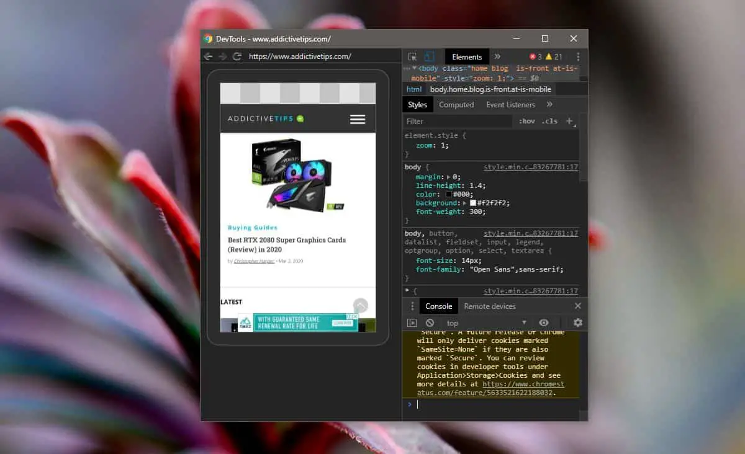Click the author Christopher Harper link

pos(254,261)
